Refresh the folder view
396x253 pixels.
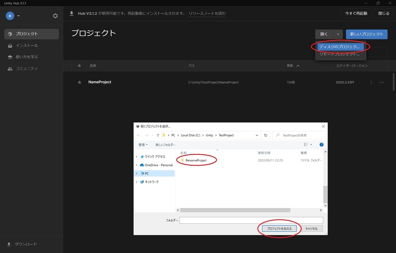tap(266, 135)
